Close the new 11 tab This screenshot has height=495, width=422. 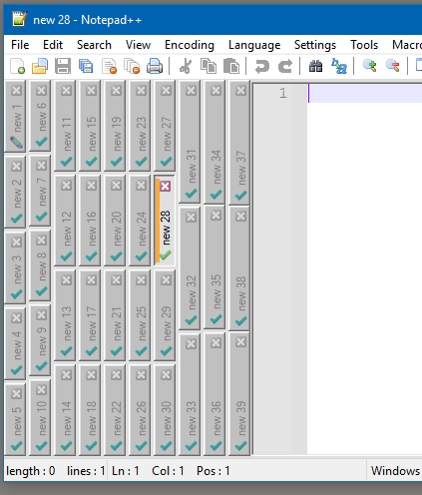(66, 90)
